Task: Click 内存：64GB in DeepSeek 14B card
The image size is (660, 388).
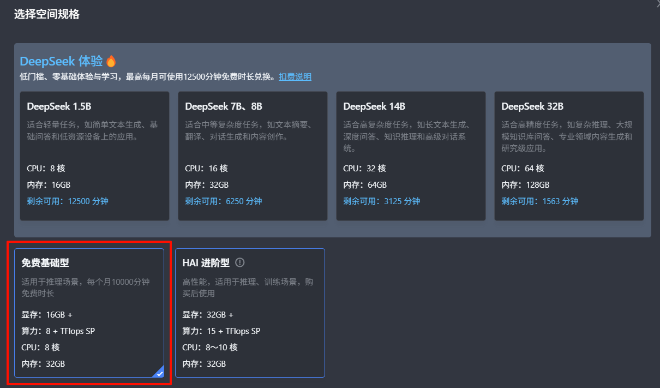Action: pyautogui.click(x=365, y=184)
